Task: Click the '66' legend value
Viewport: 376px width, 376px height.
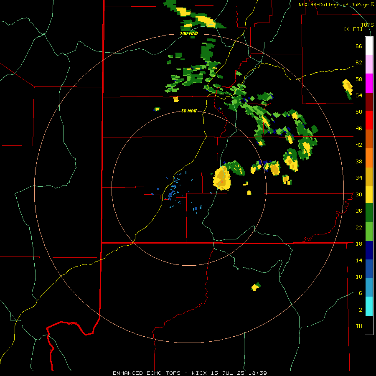Action: click(359, 46)
